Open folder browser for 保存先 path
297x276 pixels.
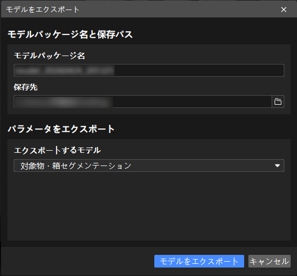277,102
